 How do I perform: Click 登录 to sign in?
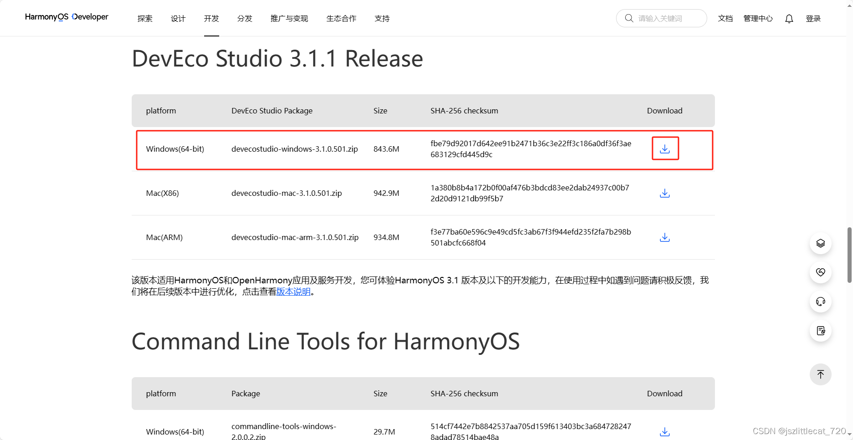coord(813,19)
